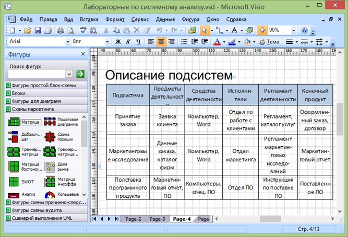Open font size 8пт dropdown
This screenshot has height=237, width=348.
click(x=107, y=42)
